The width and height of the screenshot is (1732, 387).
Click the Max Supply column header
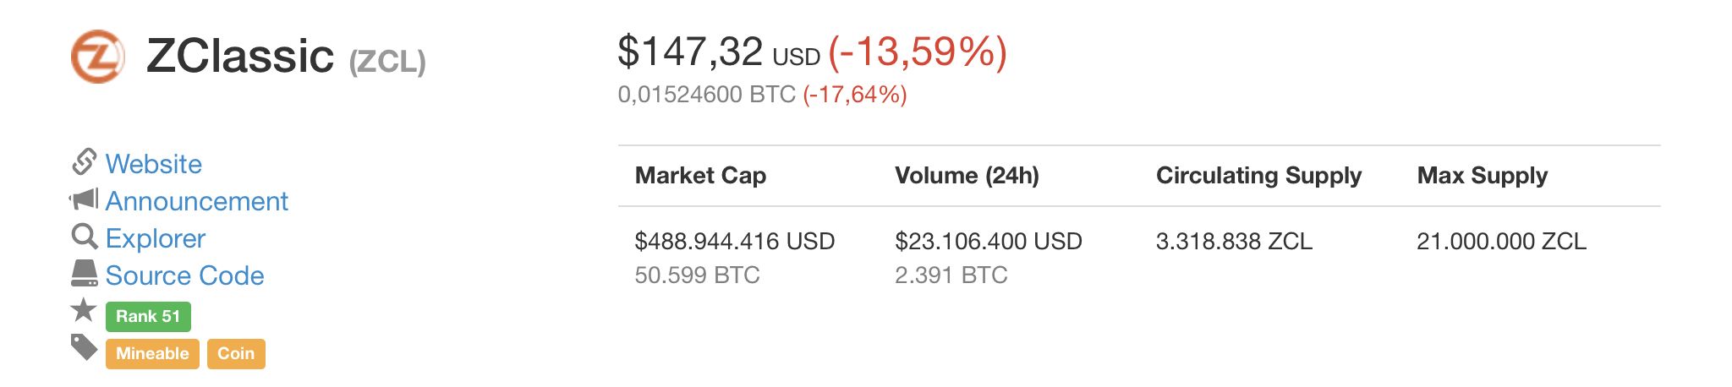tap(1483, 175)
